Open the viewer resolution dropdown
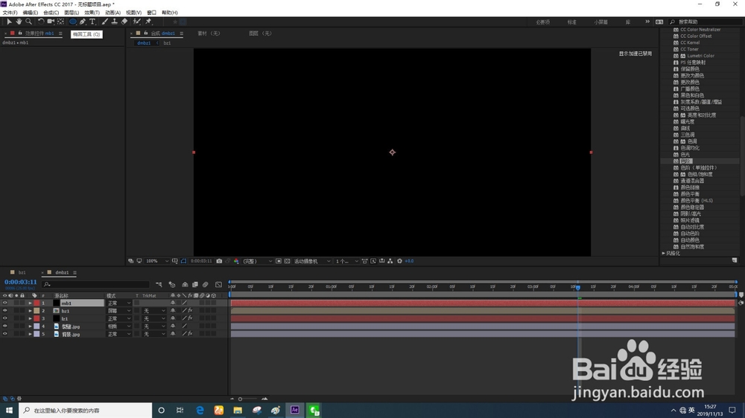Image resolution: width=745 pixels, height=418 pixels. point(258,261)
